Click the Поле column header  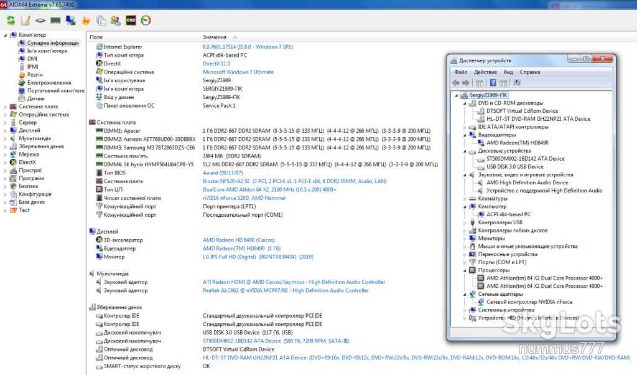(x=96, y=37)
